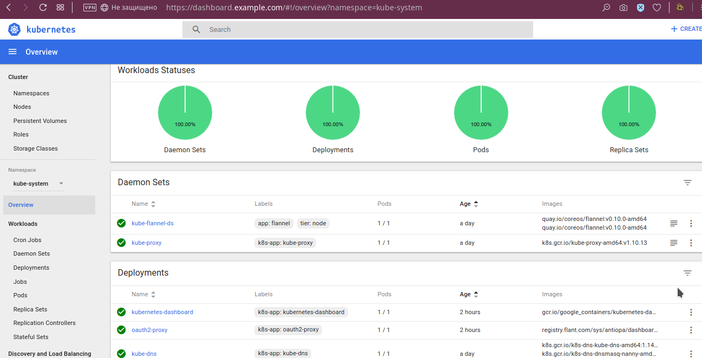Open the kube-dns deployment link
Image resolution: width=702 pixels, height=358 pixels.
tap(144, 354)
